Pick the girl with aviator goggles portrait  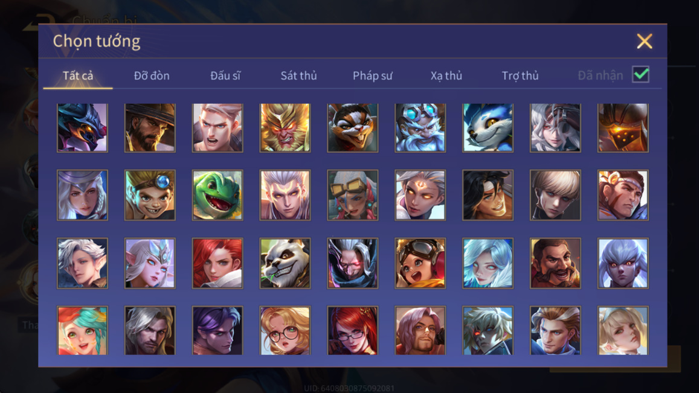click(420, 263)
